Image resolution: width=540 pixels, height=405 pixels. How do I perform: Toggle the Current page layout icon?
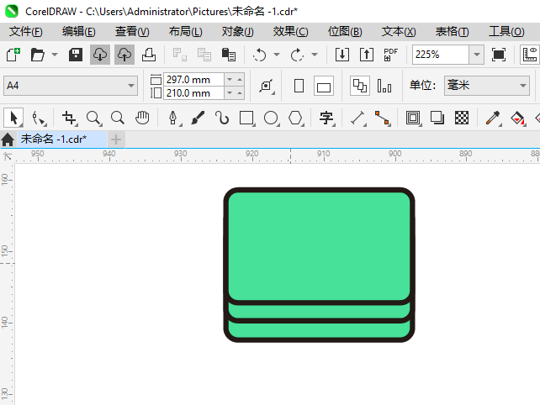[x=384, y=86]
